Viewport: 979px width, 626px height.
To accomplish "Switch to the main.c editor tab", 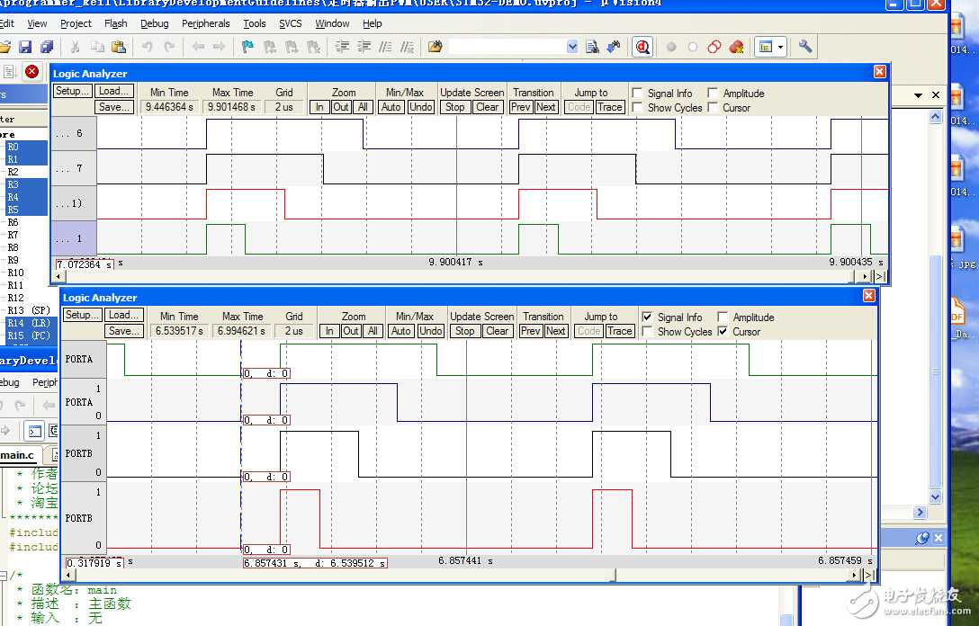I will coord(20,455).
